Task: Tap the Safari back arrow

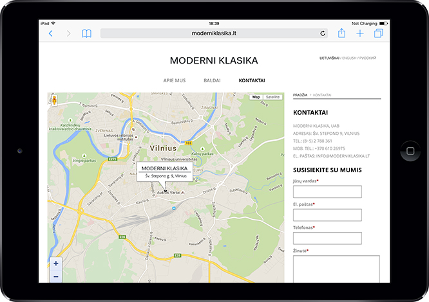Action: [51, 33]
